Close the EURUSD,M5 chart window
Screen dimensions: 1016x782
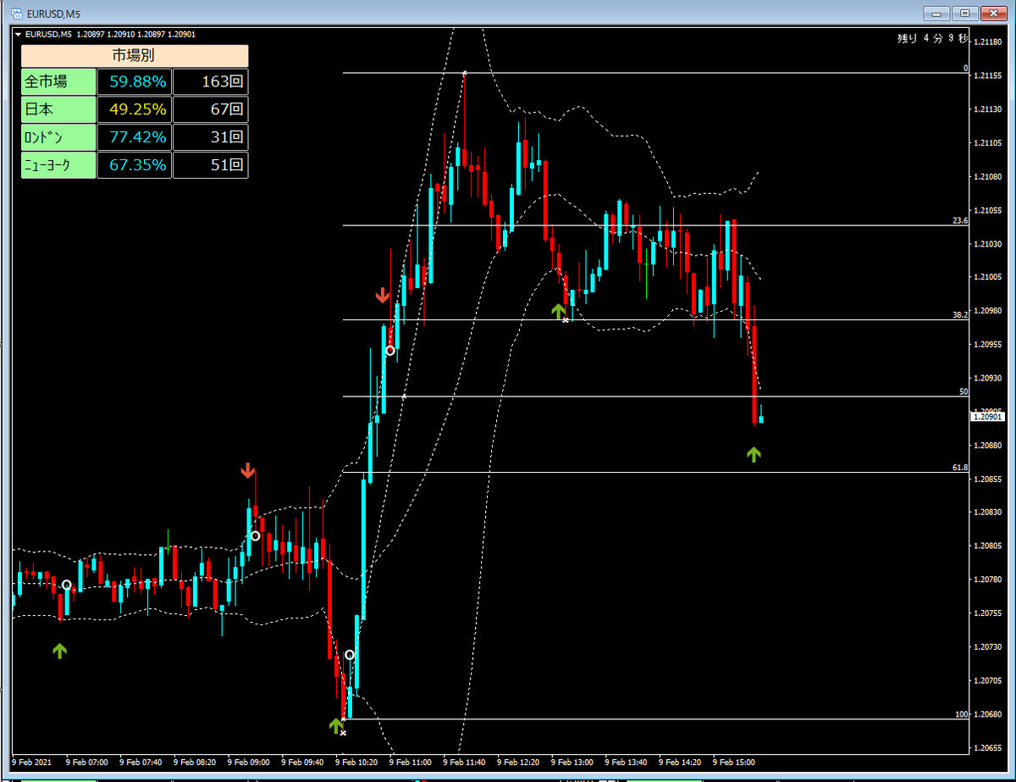992,13
